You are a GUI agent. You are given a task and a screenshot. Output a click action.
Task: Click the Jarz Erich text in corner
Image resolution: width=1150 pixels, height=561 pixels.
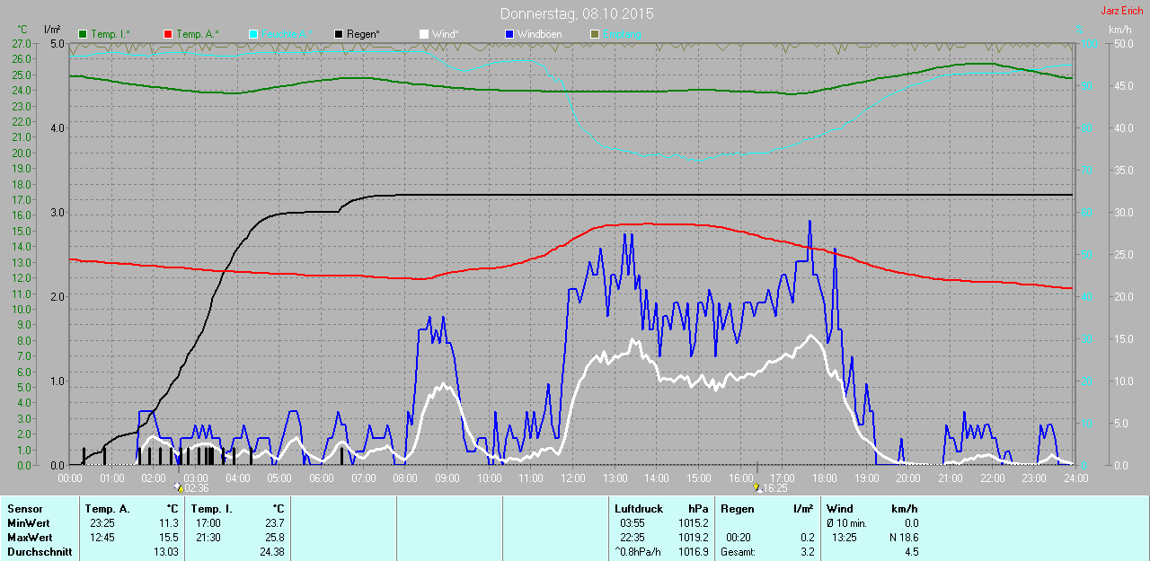click(1122, 11)
